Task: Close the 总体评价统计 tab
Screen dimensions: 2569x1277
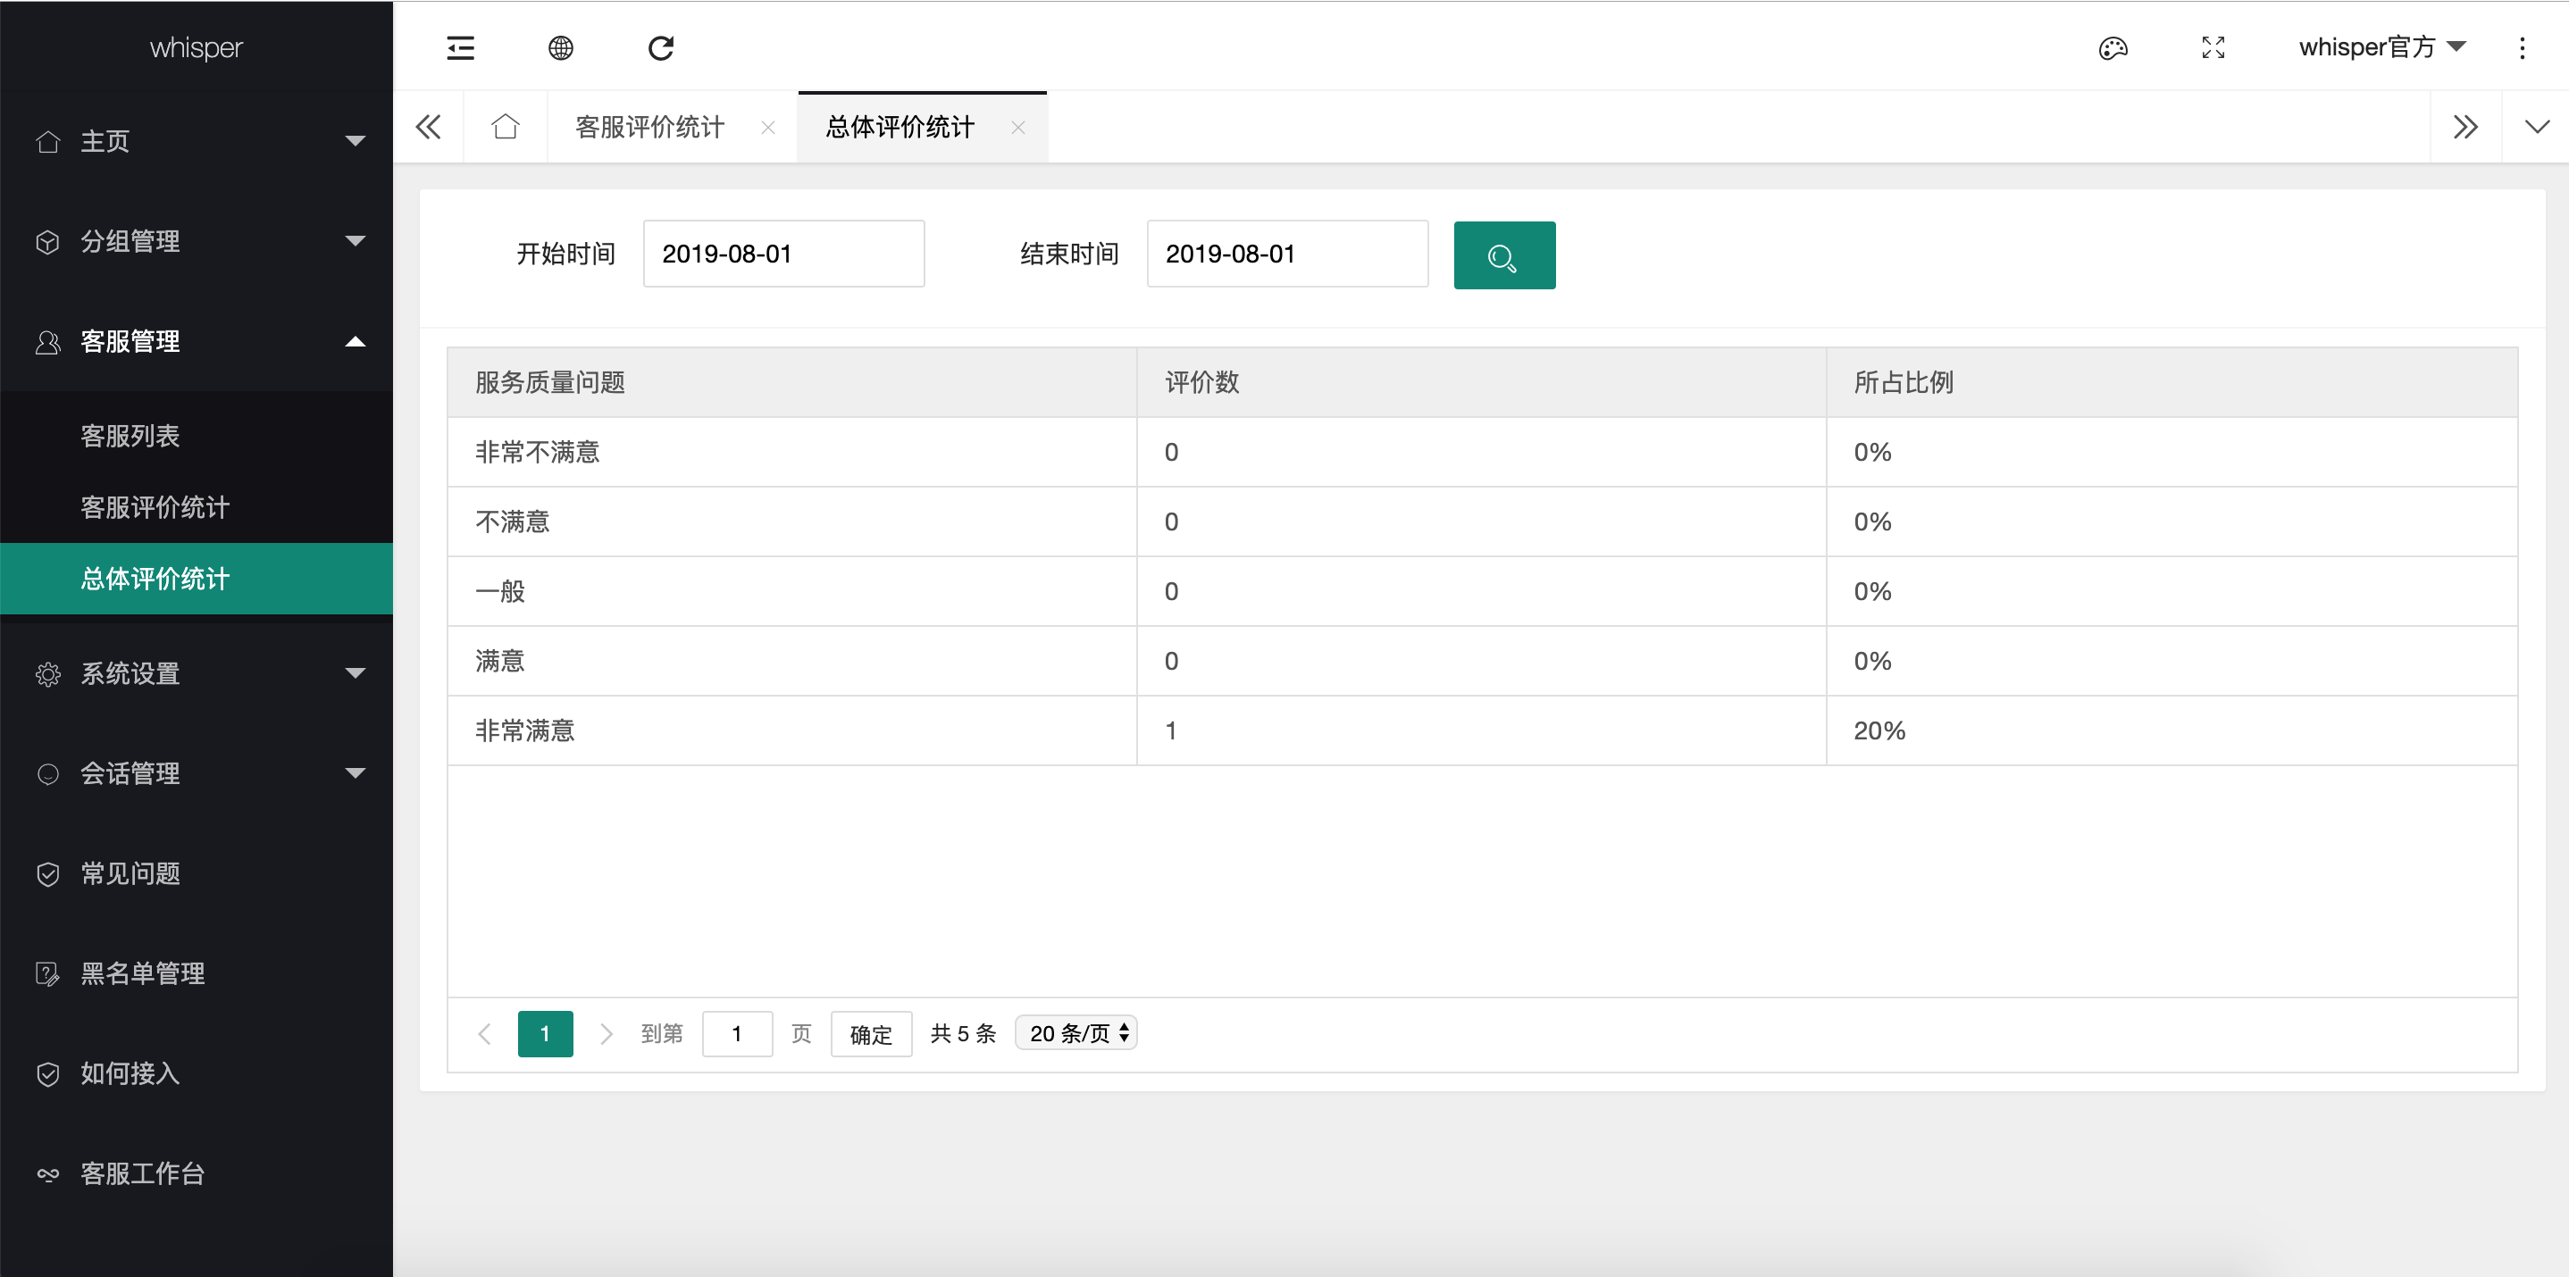Action: (1018, 128)
